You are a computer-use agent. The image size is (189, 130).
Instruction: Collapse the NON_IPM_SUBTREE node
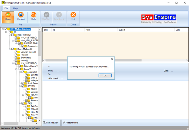click(x=13, y=41)
